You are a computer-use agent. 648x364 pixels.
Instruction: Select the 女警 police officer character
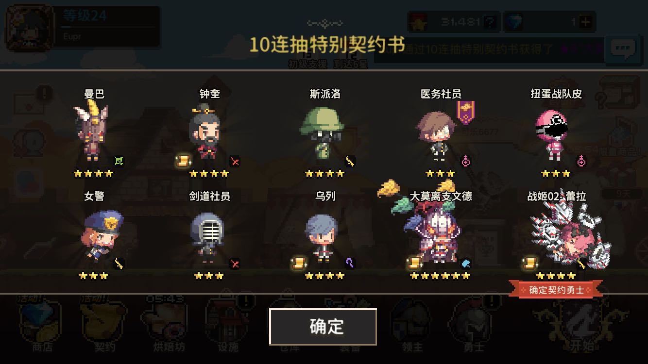103,235
